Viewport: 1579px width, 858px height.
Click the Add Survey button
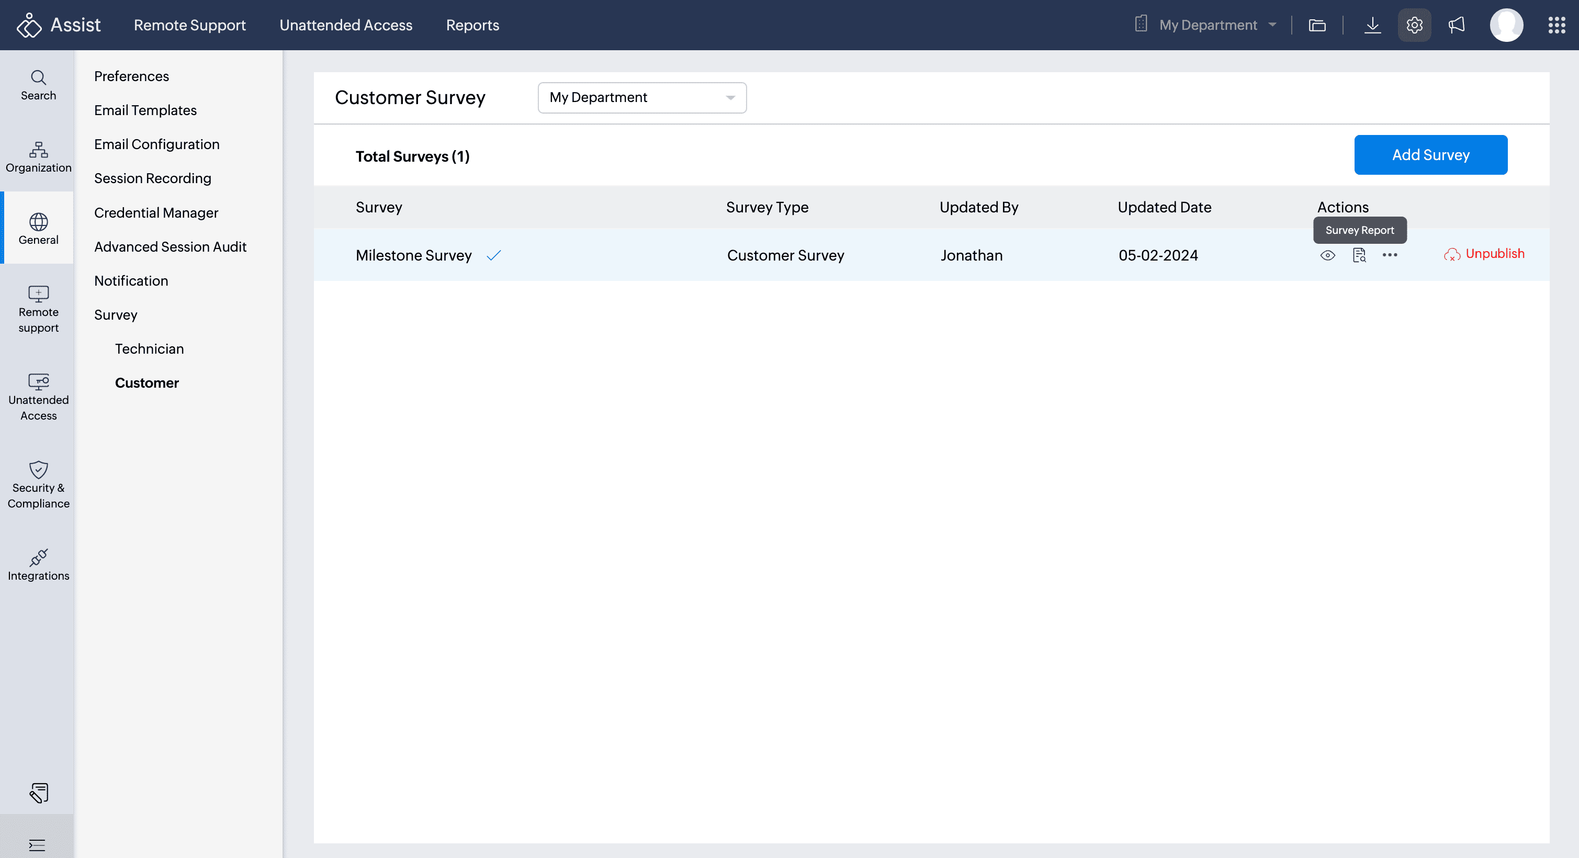coord(1430,154)
